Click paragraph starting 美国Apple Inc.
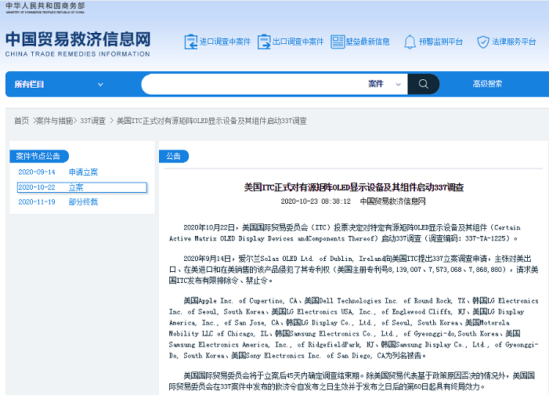This screenshot has width=549, height=395. (354, 328)
